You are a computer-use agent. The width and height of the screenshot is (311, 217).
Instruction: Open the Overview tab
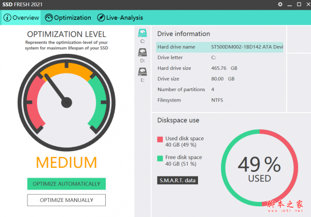pos(21,18)
